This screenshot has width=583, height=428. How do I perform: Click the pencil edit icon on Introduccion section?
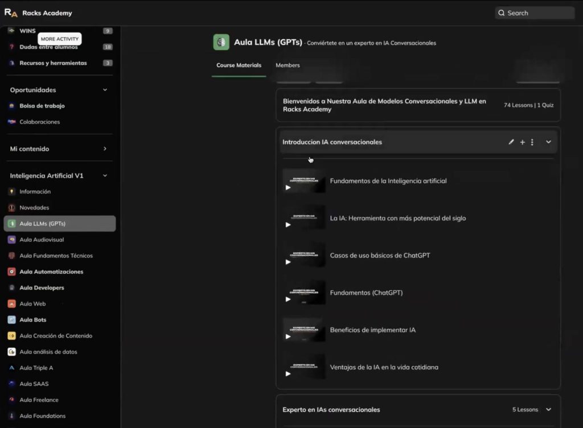click(511, 142)
